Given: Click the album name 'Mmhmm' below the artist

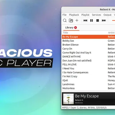Looking at the screenshot, I should point(79,103).
